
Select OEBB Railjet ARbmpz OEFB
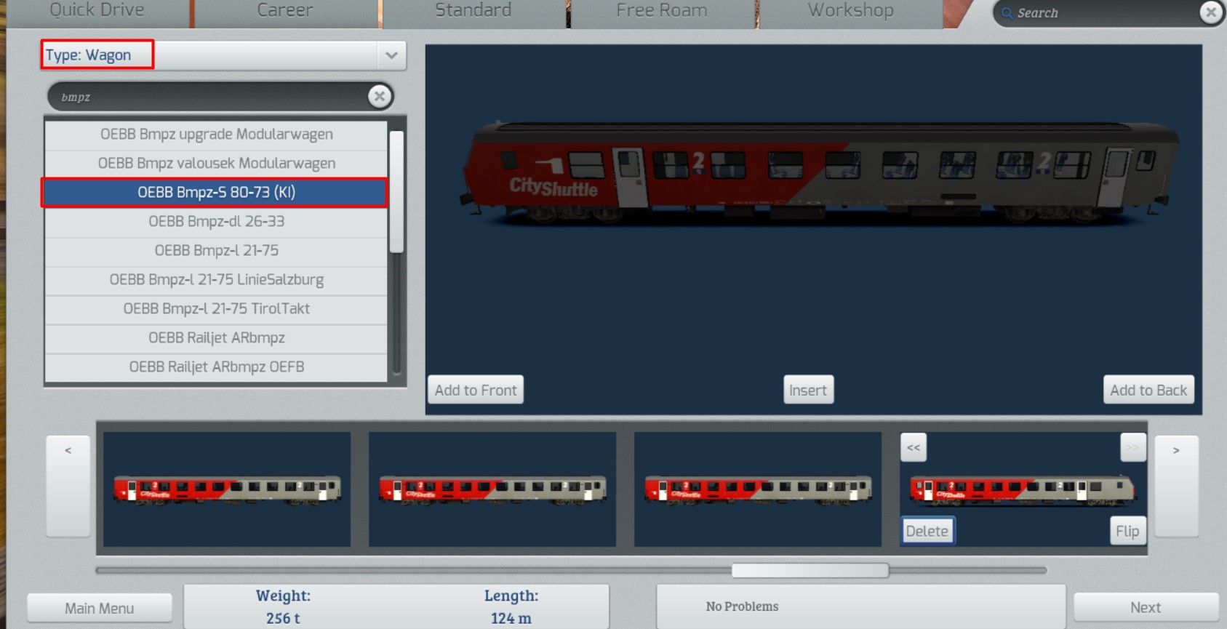[x=216, y=367]
